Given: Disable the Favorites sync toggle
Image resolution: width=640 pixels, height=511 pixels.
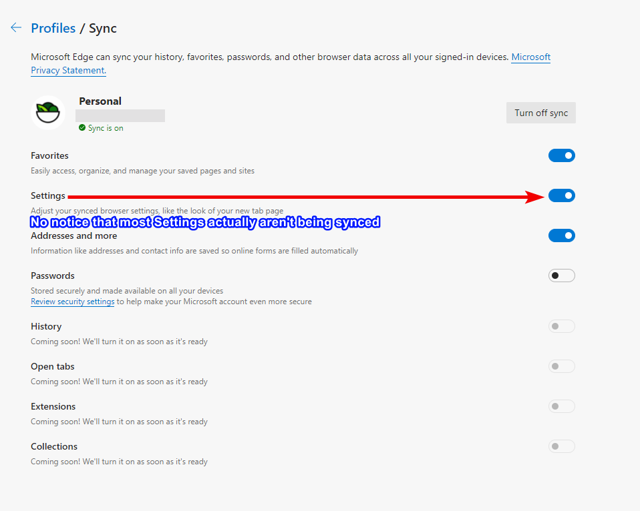Looking at the screenshot, I should [561, 155].
